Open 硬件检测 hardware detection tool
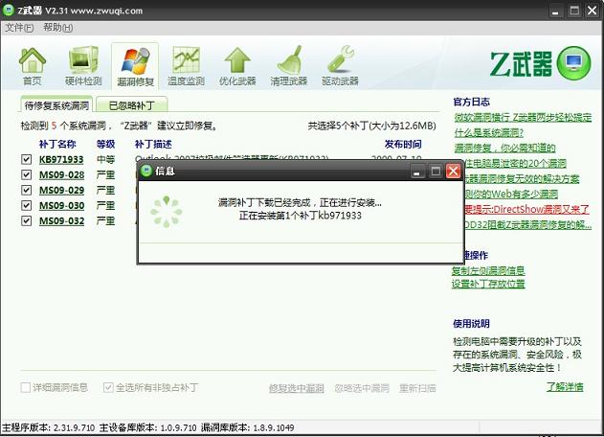 [83, 65]
